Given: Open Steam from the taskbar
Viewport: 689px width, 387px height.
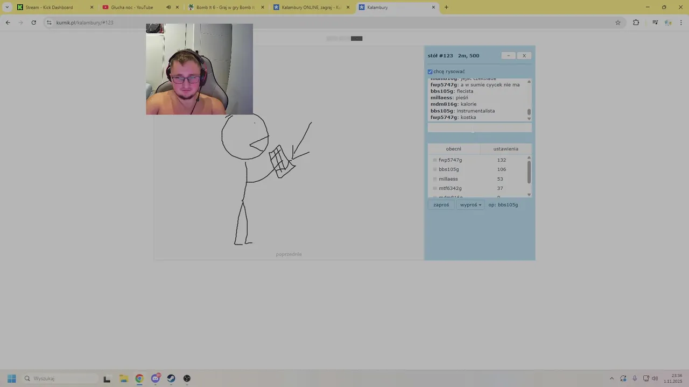Looking at the screenshot, I should pyautogui.click(x=171, y=378).
